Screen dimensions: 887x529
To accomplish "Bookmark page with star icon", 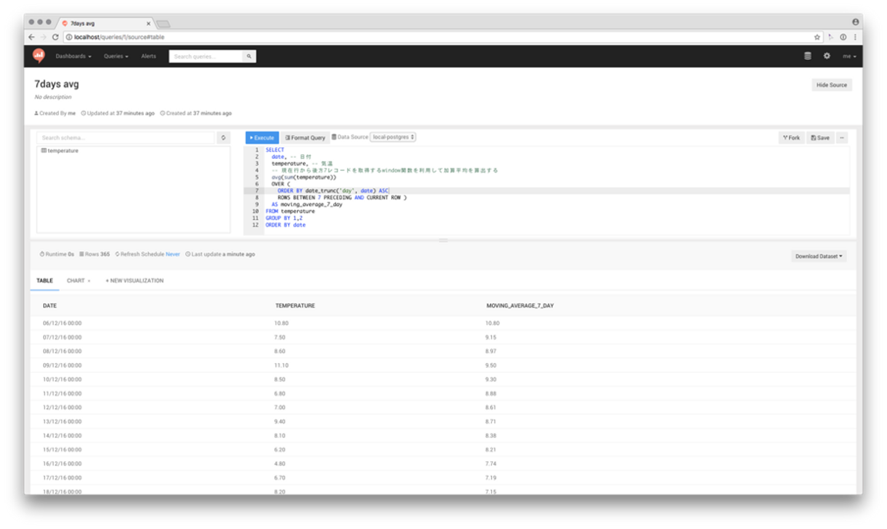I will [817, 37].
